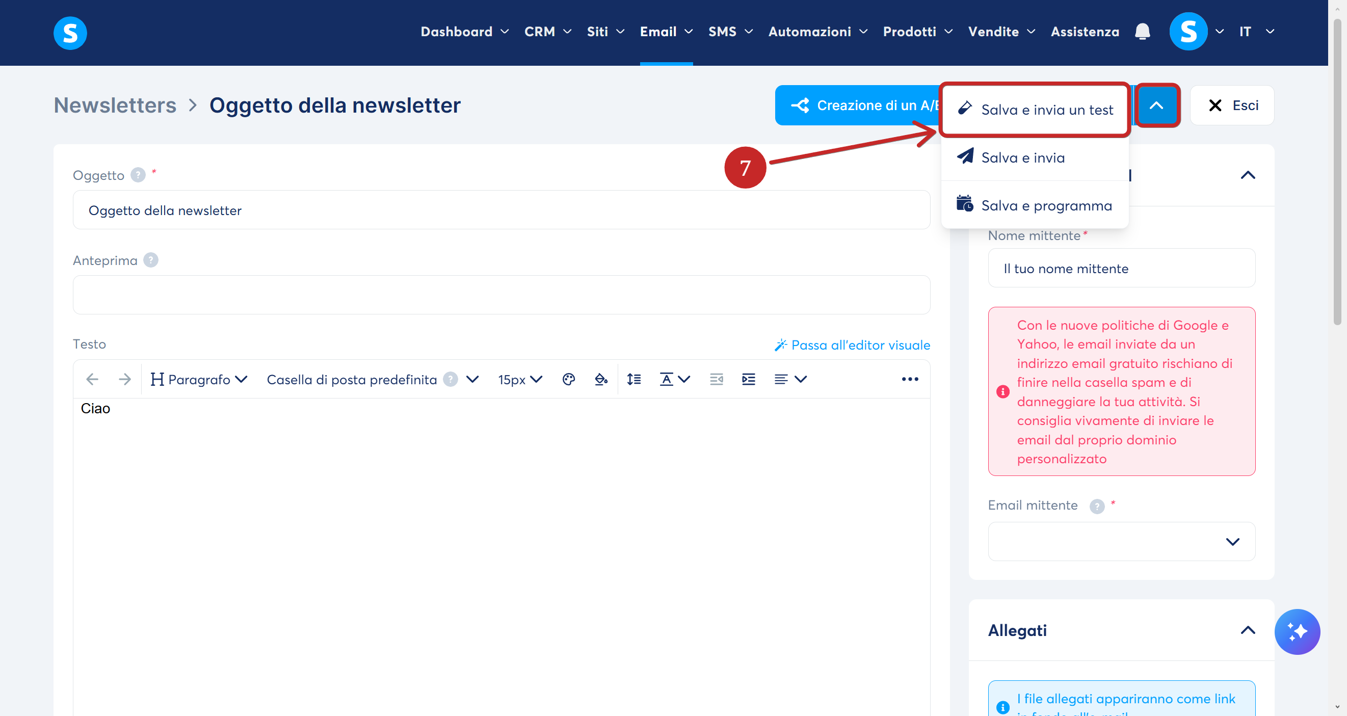The image size is (1347, 716).
Task: Click the page vertical scrollbar
Action: coord(1338,173)
